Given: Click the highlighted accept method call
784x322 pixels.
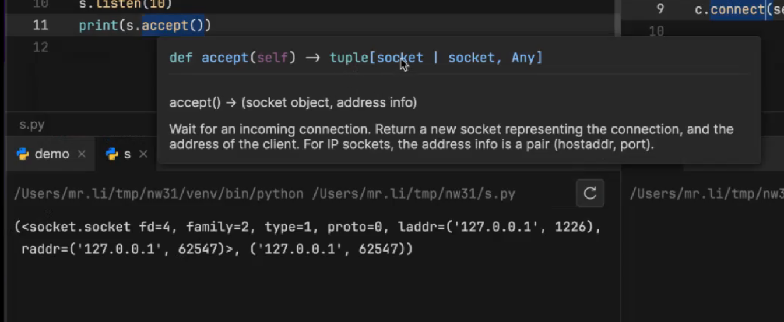Looking at the screenshot, I should click(x=173, y=26).
